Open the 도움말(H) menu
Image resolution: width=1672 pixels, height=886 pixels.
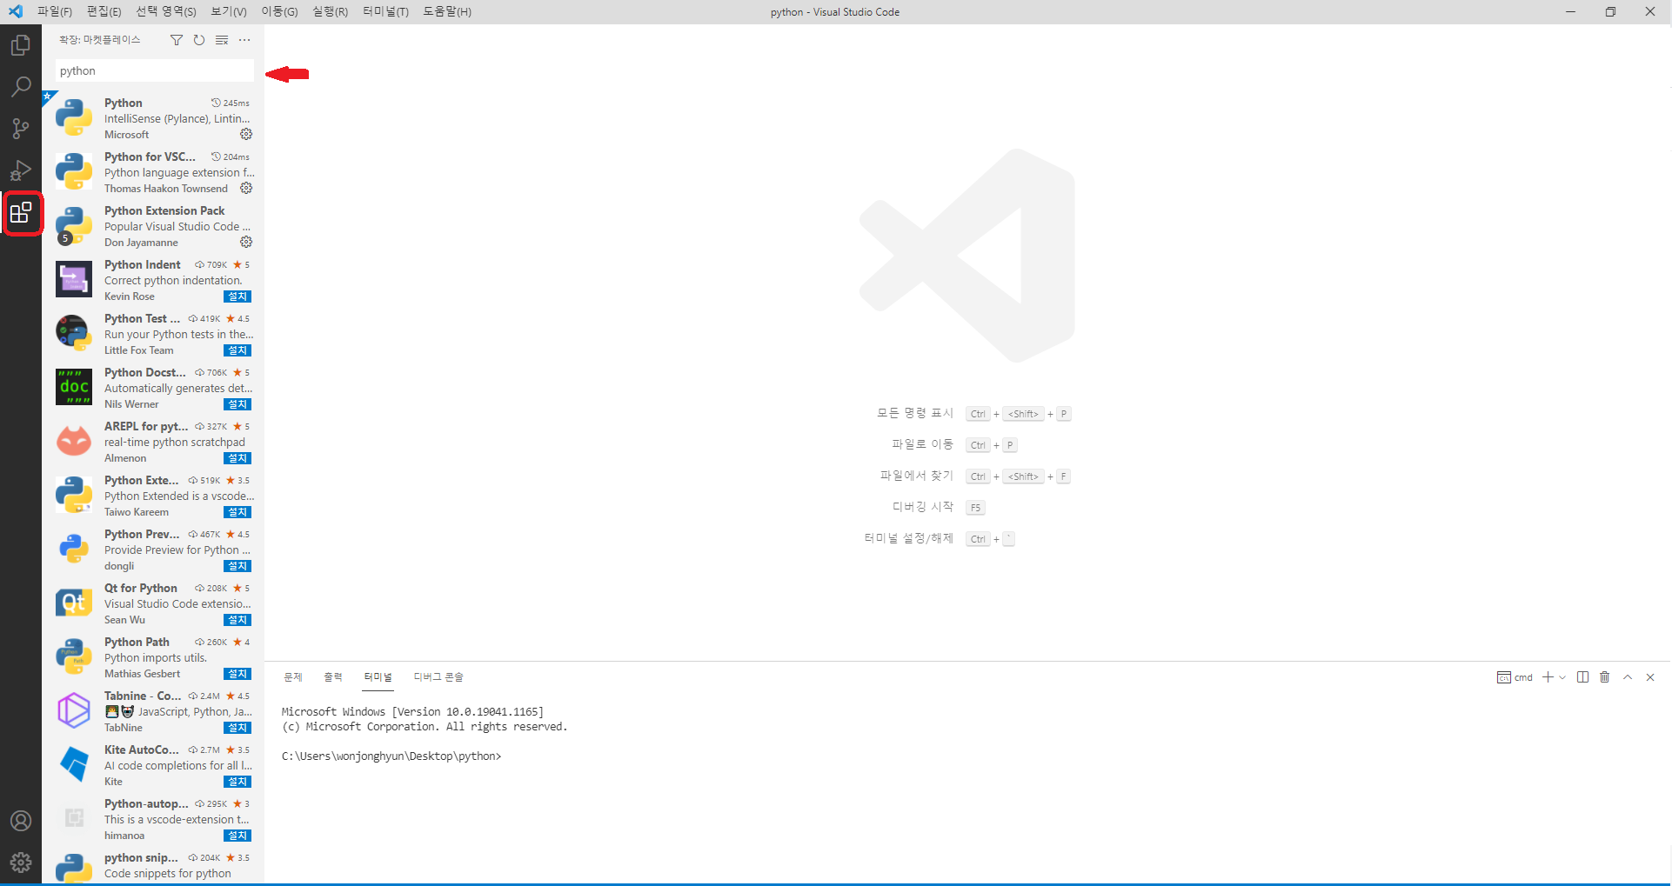coord(447,11)
